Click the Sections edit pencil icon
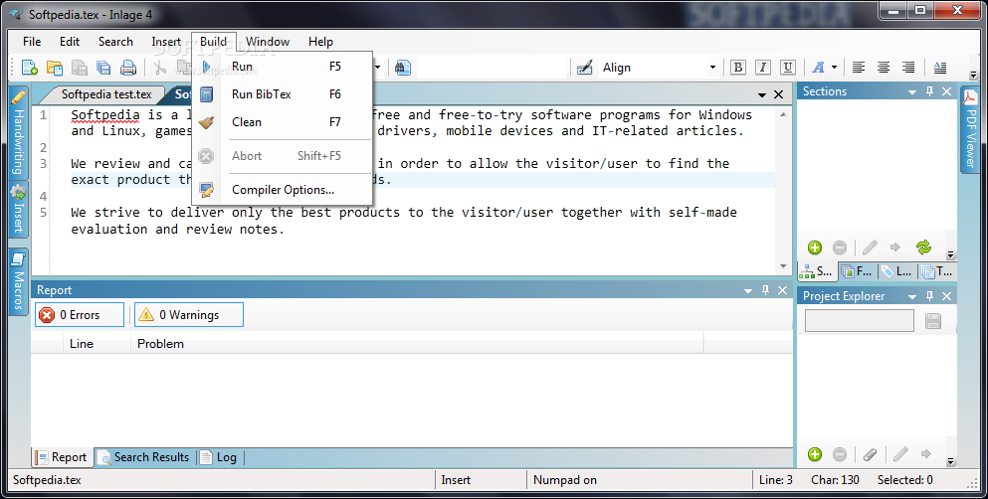988x499 pixels. pos(870,248)
